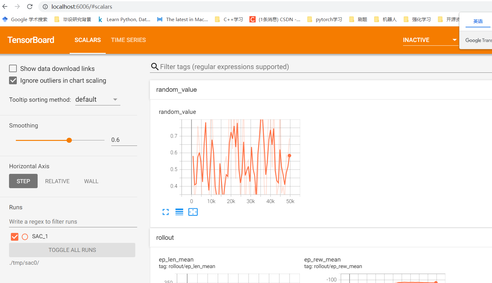
Task: Enable Show data download links
Action: tap(13, 68)
